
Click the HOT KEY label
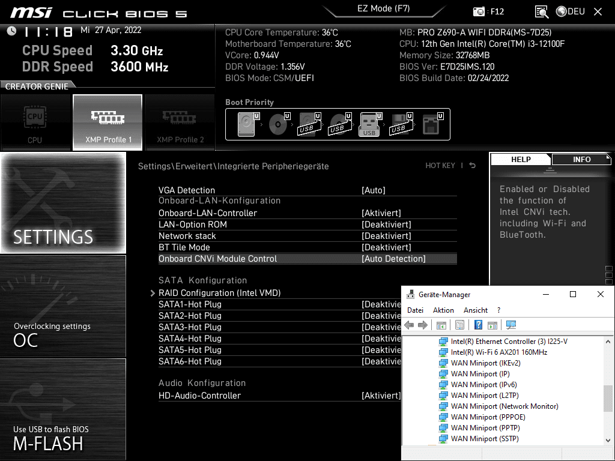(440, 166)
